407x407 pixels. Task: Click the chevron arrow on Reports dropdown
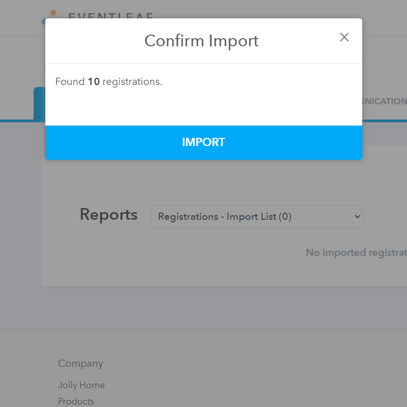click(x=356, y=217)
